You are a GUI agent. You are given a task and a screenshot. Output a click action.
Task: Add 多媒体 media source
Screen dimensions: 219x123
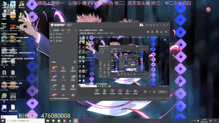tap(120, 92)
